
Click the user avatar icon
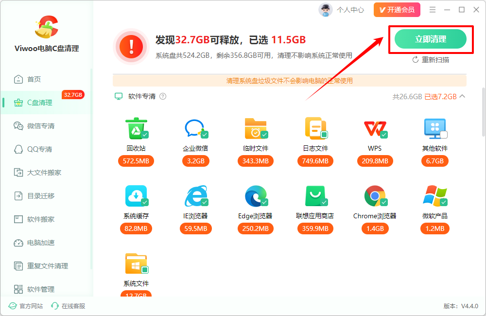(x=326, y=10)
